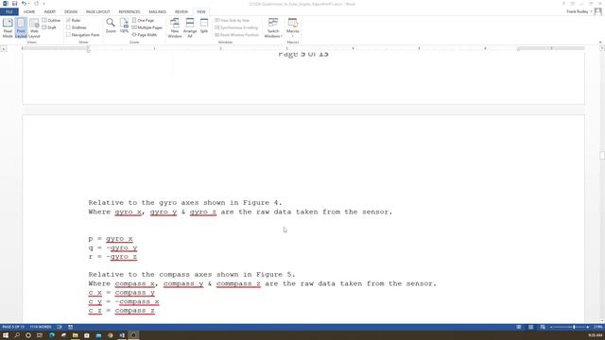This screenshot has height=340, width=605.
Task: Switch to Draft view
Action: coord(49,27)
